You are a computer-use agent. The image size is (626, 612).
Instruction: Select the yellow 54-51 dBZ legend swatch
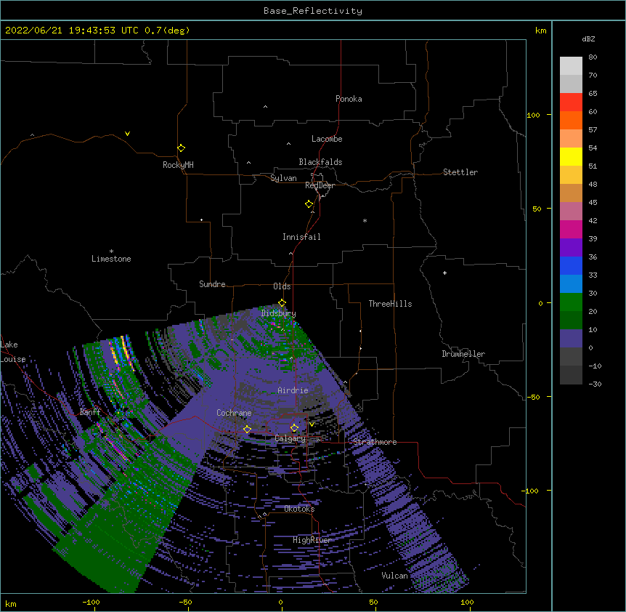571,156
